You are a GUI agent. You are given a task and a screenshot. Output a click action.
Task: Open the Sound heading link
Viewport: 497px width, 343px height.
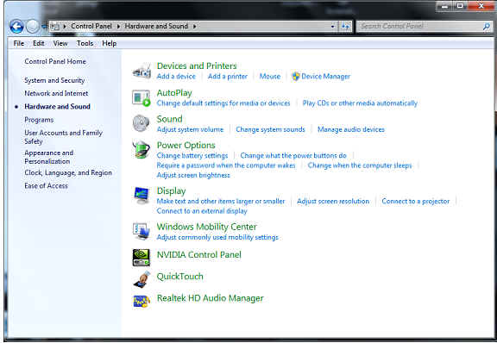point(170,119)
